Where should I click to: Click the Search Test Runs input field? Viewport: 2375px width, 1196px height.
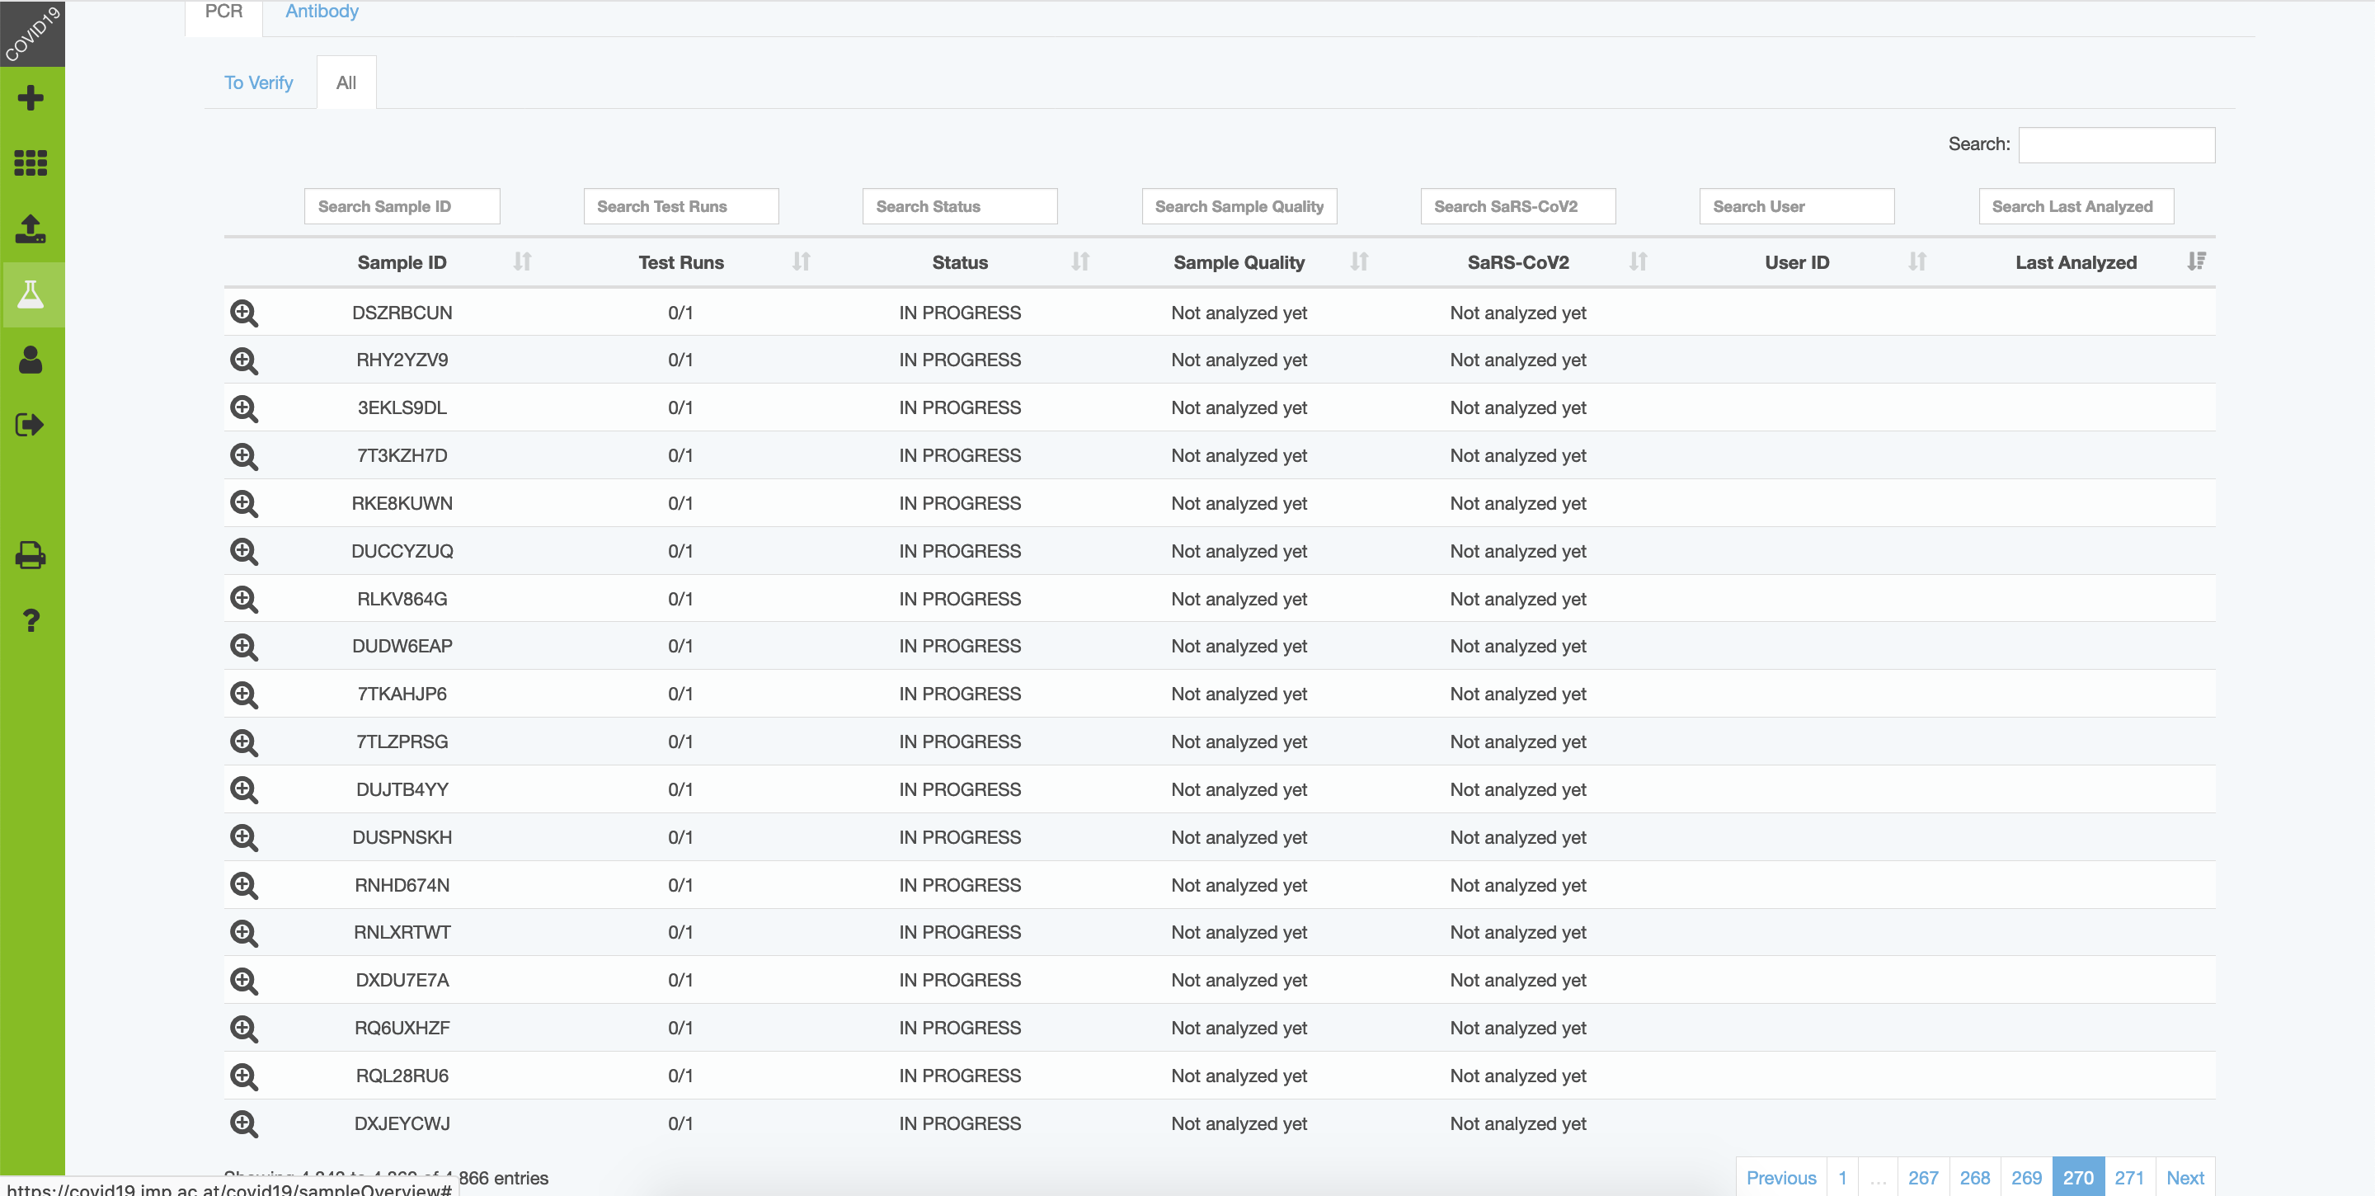pyautogui.click(x=680, y=205)
